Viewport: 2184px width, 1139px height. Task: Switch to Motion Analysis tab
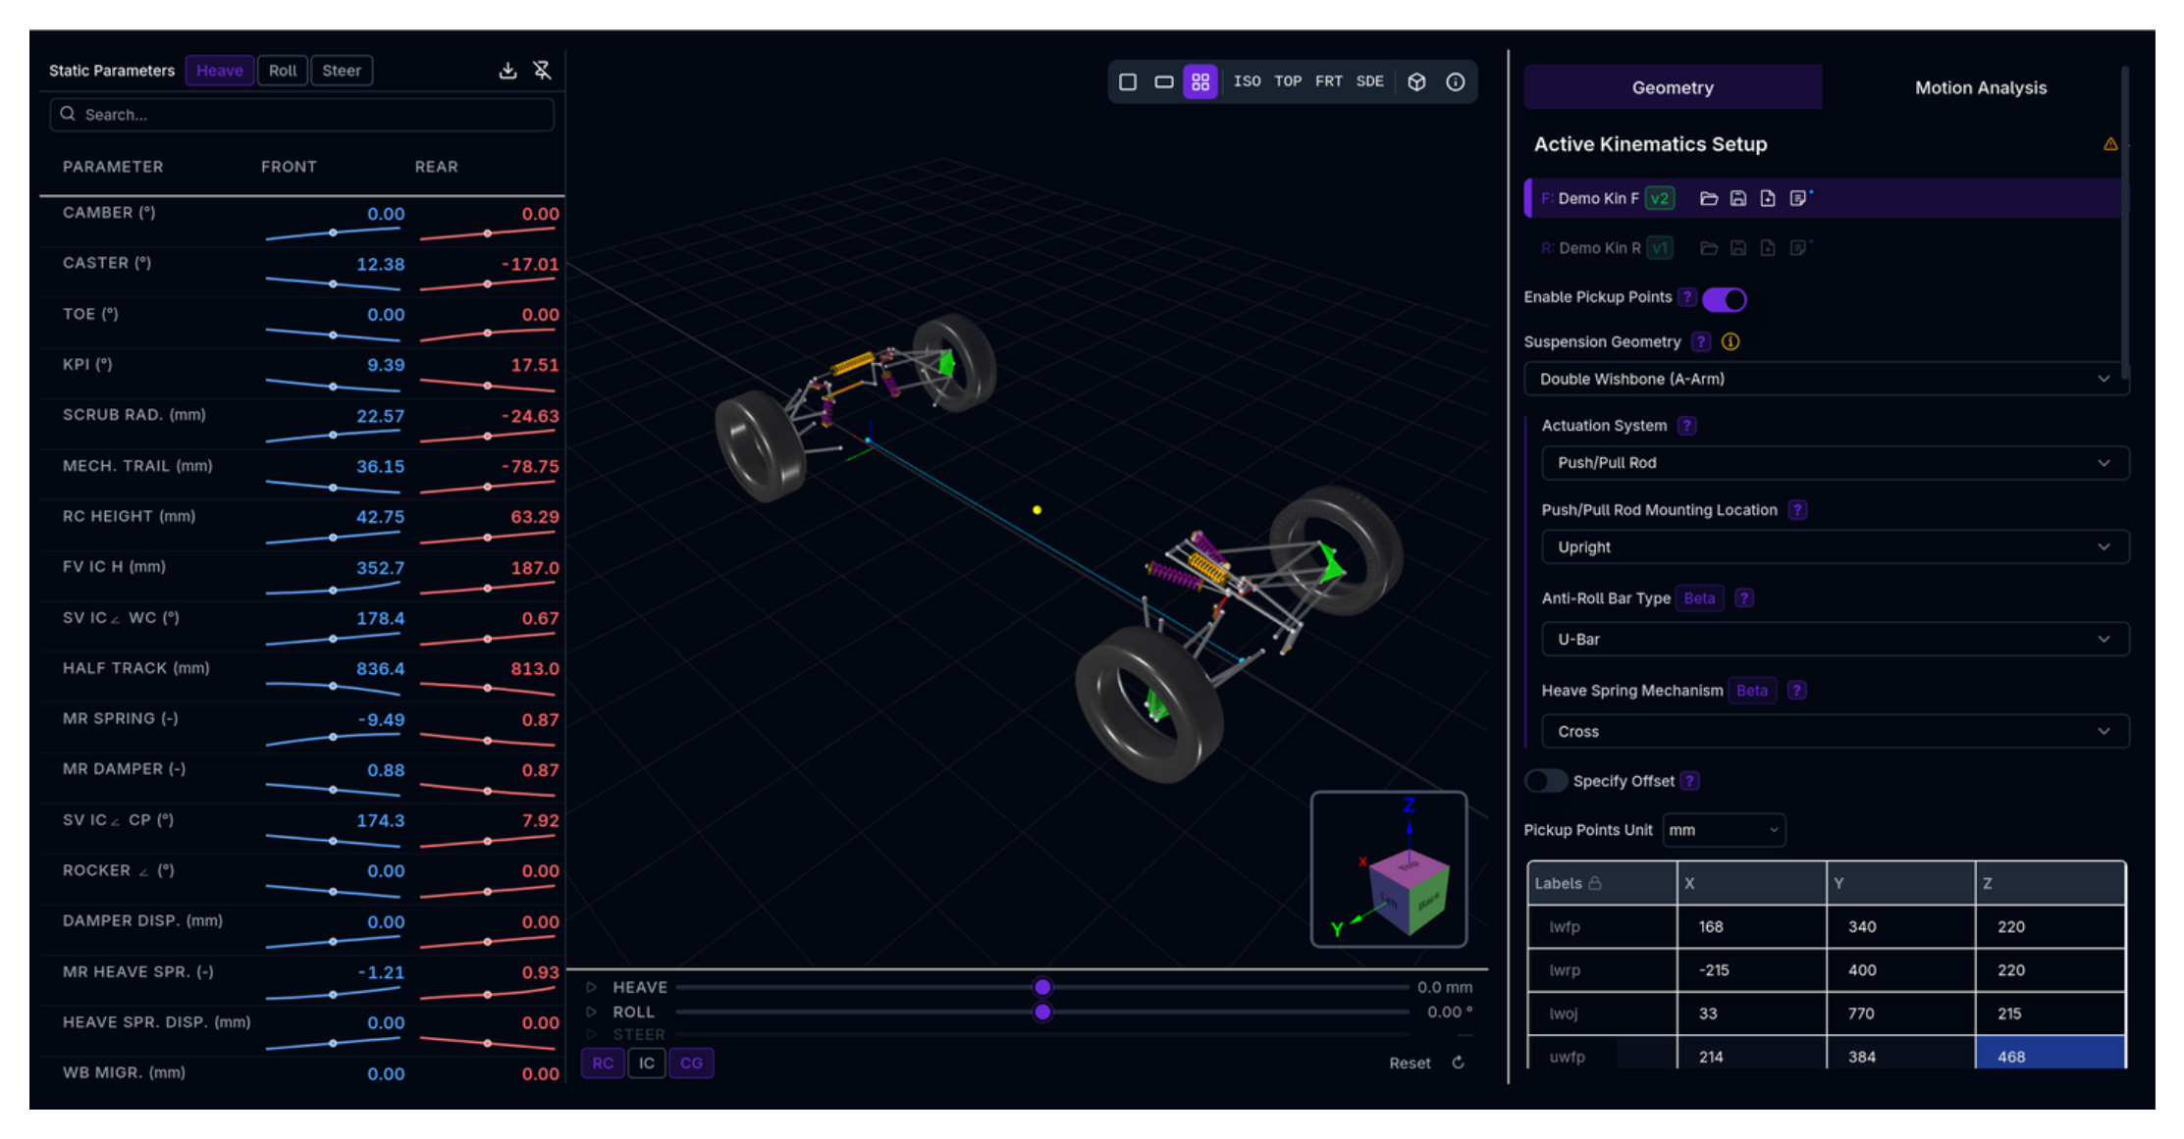[x=1980, y=87]
